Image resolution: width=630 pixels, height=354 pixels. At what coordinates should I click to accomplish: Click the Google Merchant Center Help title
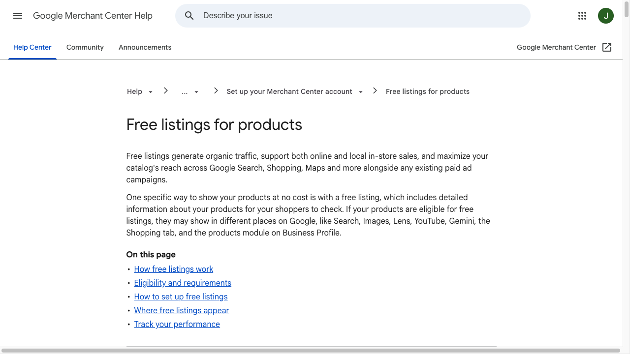click(93, 16)
